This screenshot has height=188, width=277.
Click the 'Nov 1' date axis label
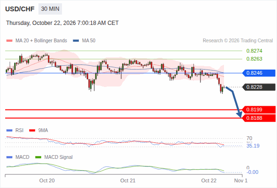coord(241,180)
